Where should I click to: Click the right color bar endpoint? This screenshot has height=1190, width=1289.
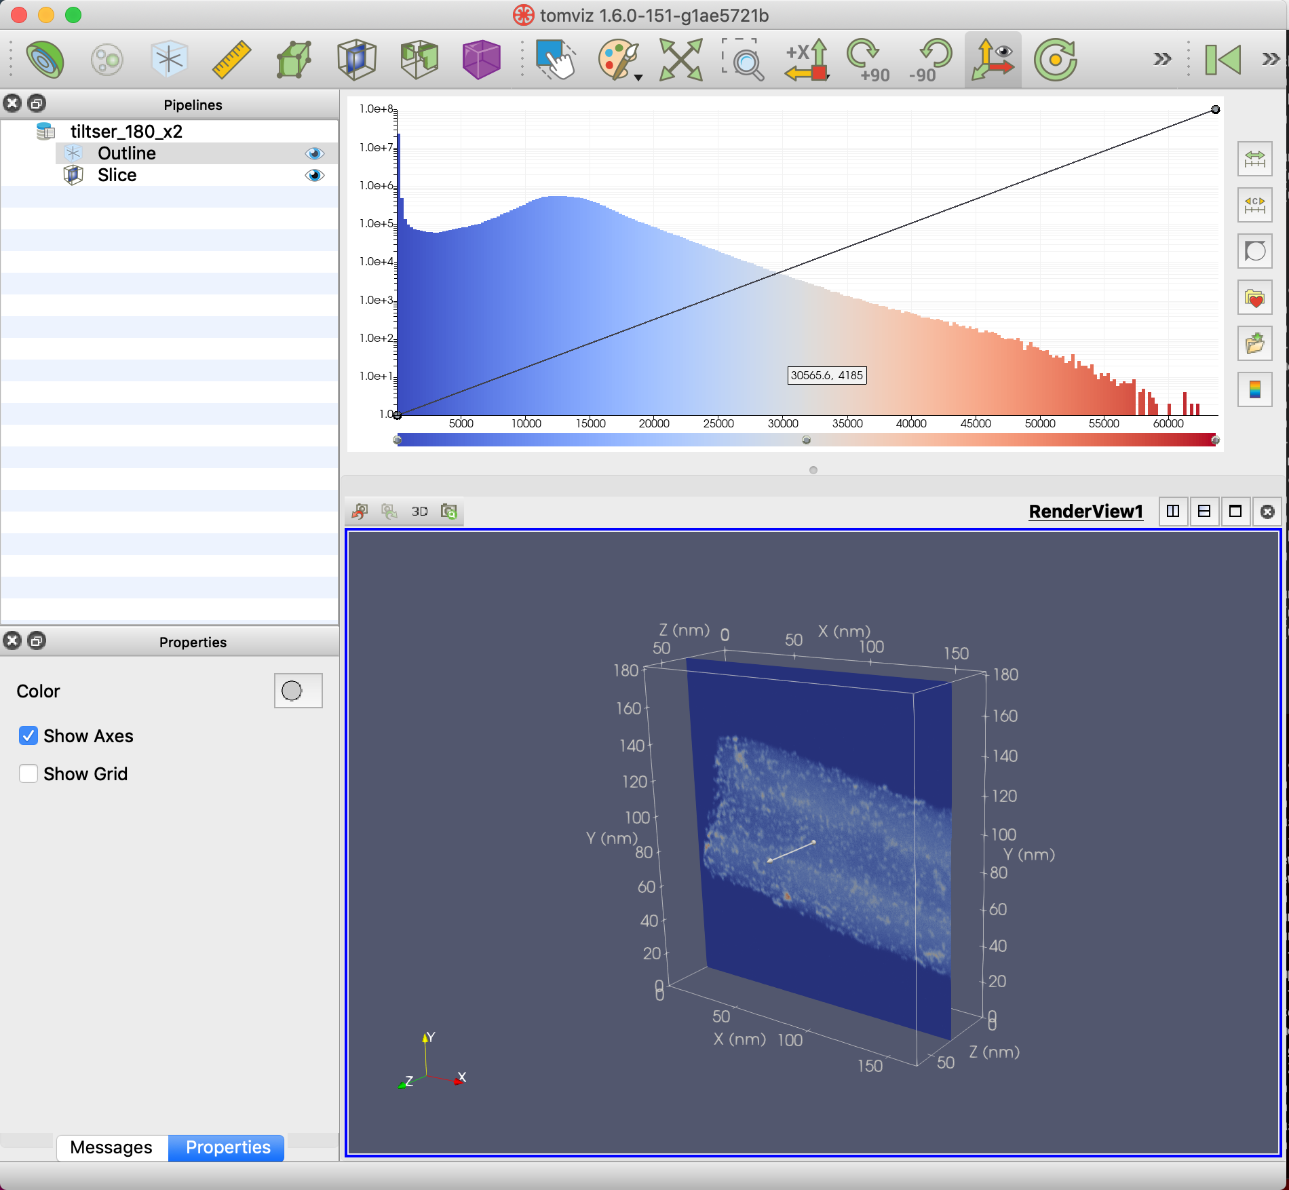[x=1215, y=440]
